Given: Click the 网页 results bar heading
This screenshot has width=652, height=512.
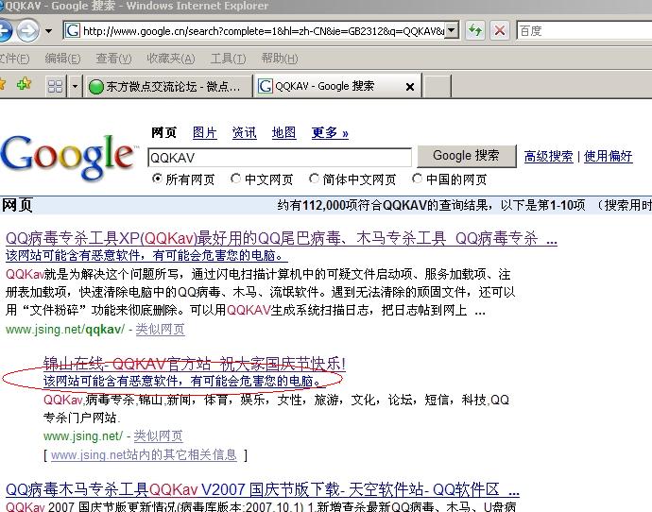Looking at the screenshot, I should click(17, 205).
